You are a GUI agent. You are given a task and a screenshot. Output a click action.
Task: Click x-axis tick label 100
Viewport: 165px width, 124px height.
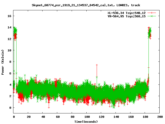tap(87, 117)
